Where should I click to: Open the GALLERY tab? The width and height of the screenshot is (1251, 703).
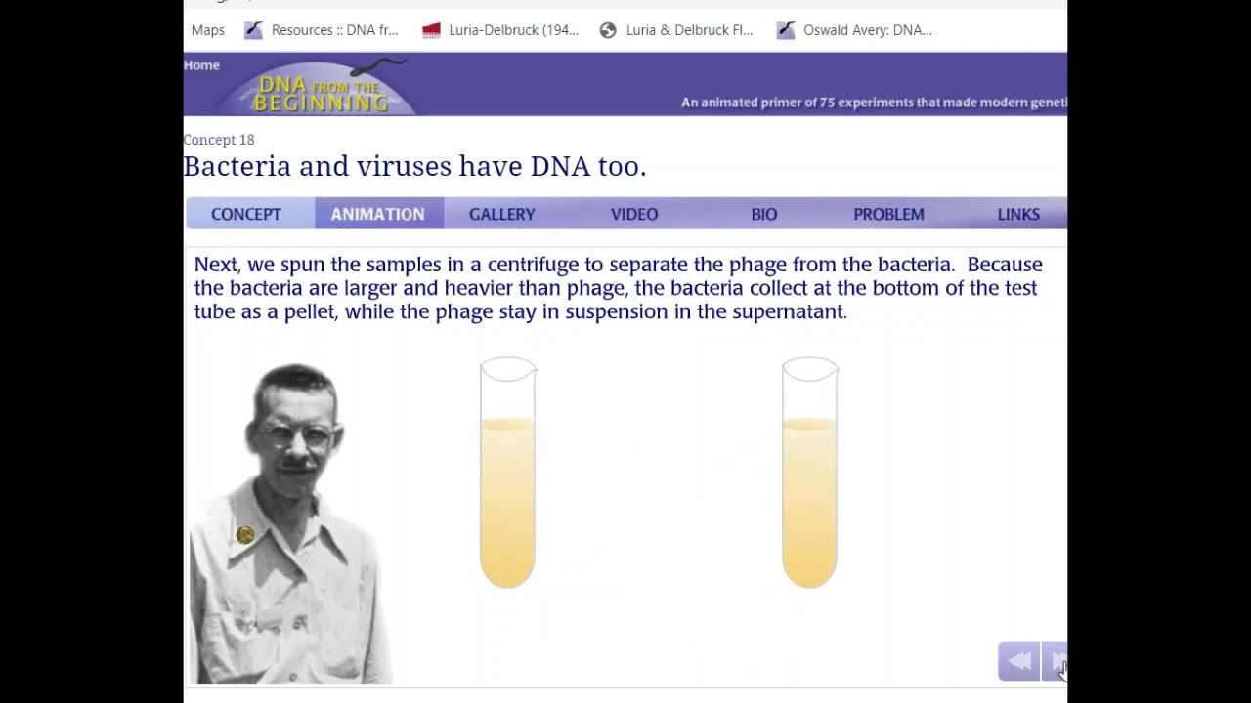502,214
